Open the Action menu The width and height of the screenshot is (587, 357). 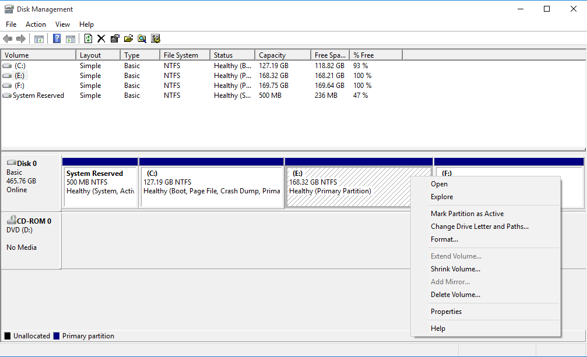click(36, 24)
